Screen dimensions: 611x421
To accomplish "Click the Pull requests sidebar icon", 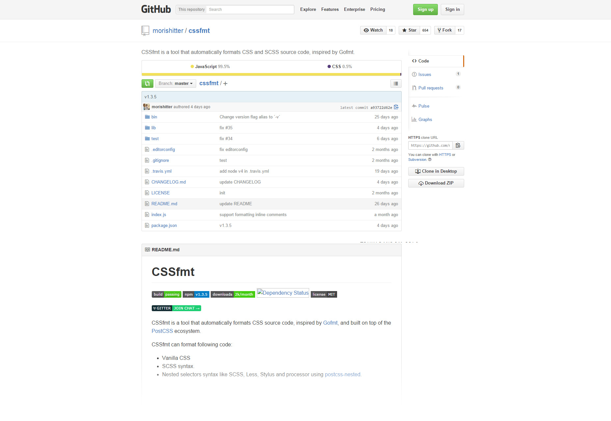I will (414, 88).
